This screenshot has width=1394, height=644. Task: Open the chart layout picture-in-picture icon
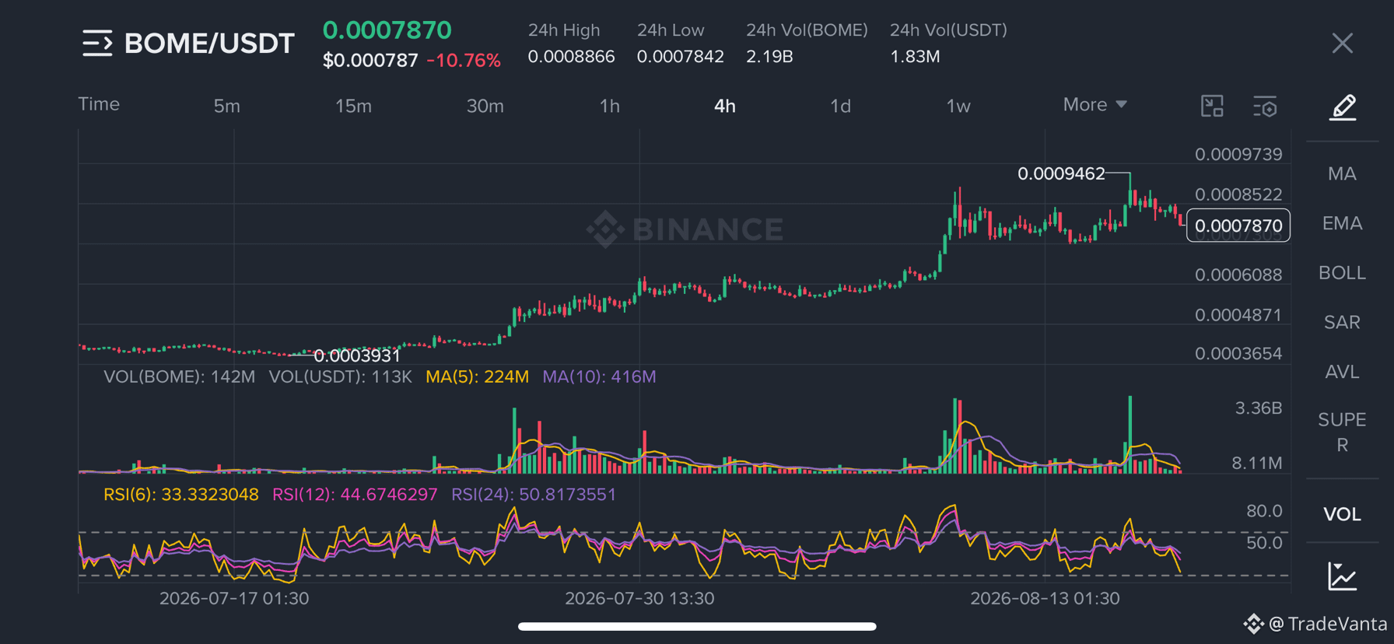[x=1212, y=106]
